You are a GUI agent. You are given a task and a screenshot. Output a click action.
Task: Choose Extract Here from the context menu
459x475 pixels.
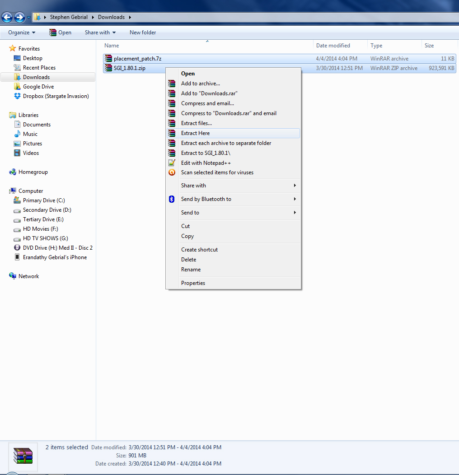(234, 133)
